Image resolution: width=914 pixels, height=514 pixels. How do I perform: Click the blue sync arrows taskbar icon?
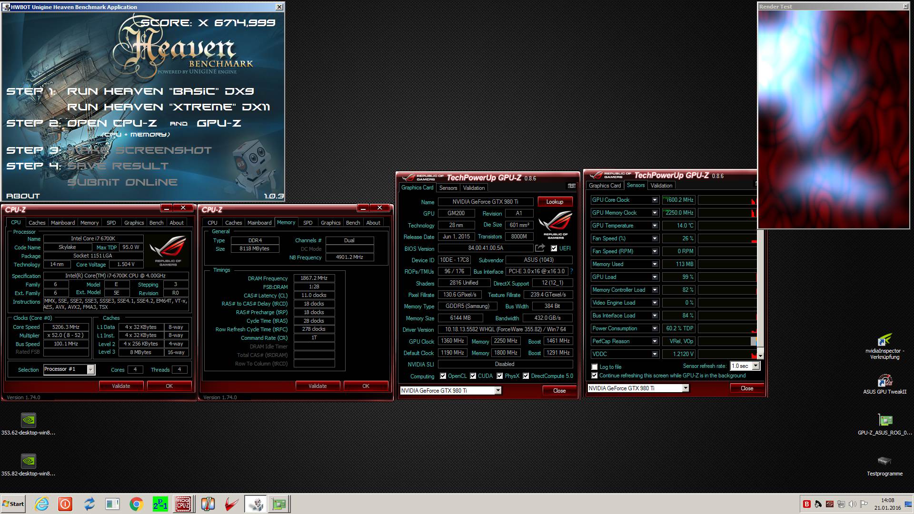pyautogui.click(x=89, y=504)
